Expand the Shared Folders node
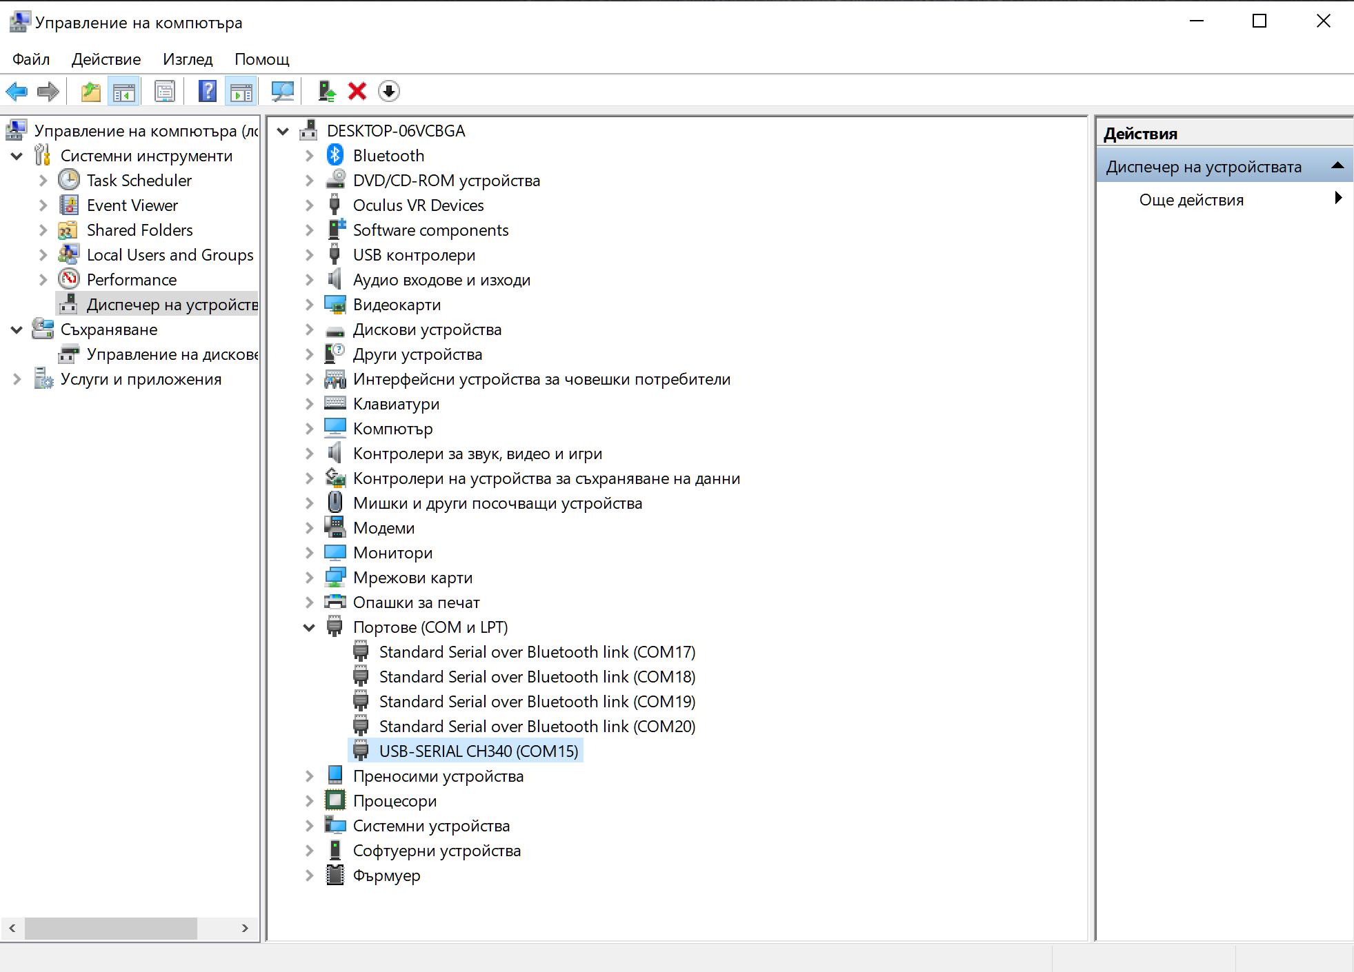This screenshot has width=1354, height=972. click(x=43, y=230)
